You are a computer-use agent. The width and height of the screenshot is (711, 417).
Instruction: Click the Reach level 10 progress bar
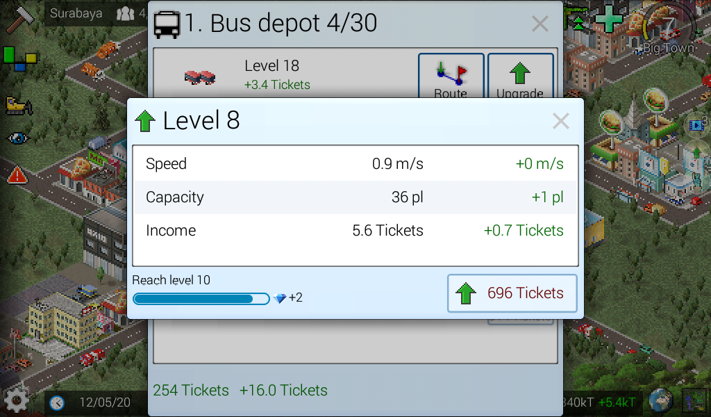pyautogui.click(x=201, y=299)
